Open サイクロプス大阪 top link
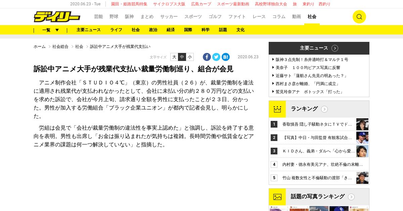This screenshot has width=403, height=211. [169, 4]
